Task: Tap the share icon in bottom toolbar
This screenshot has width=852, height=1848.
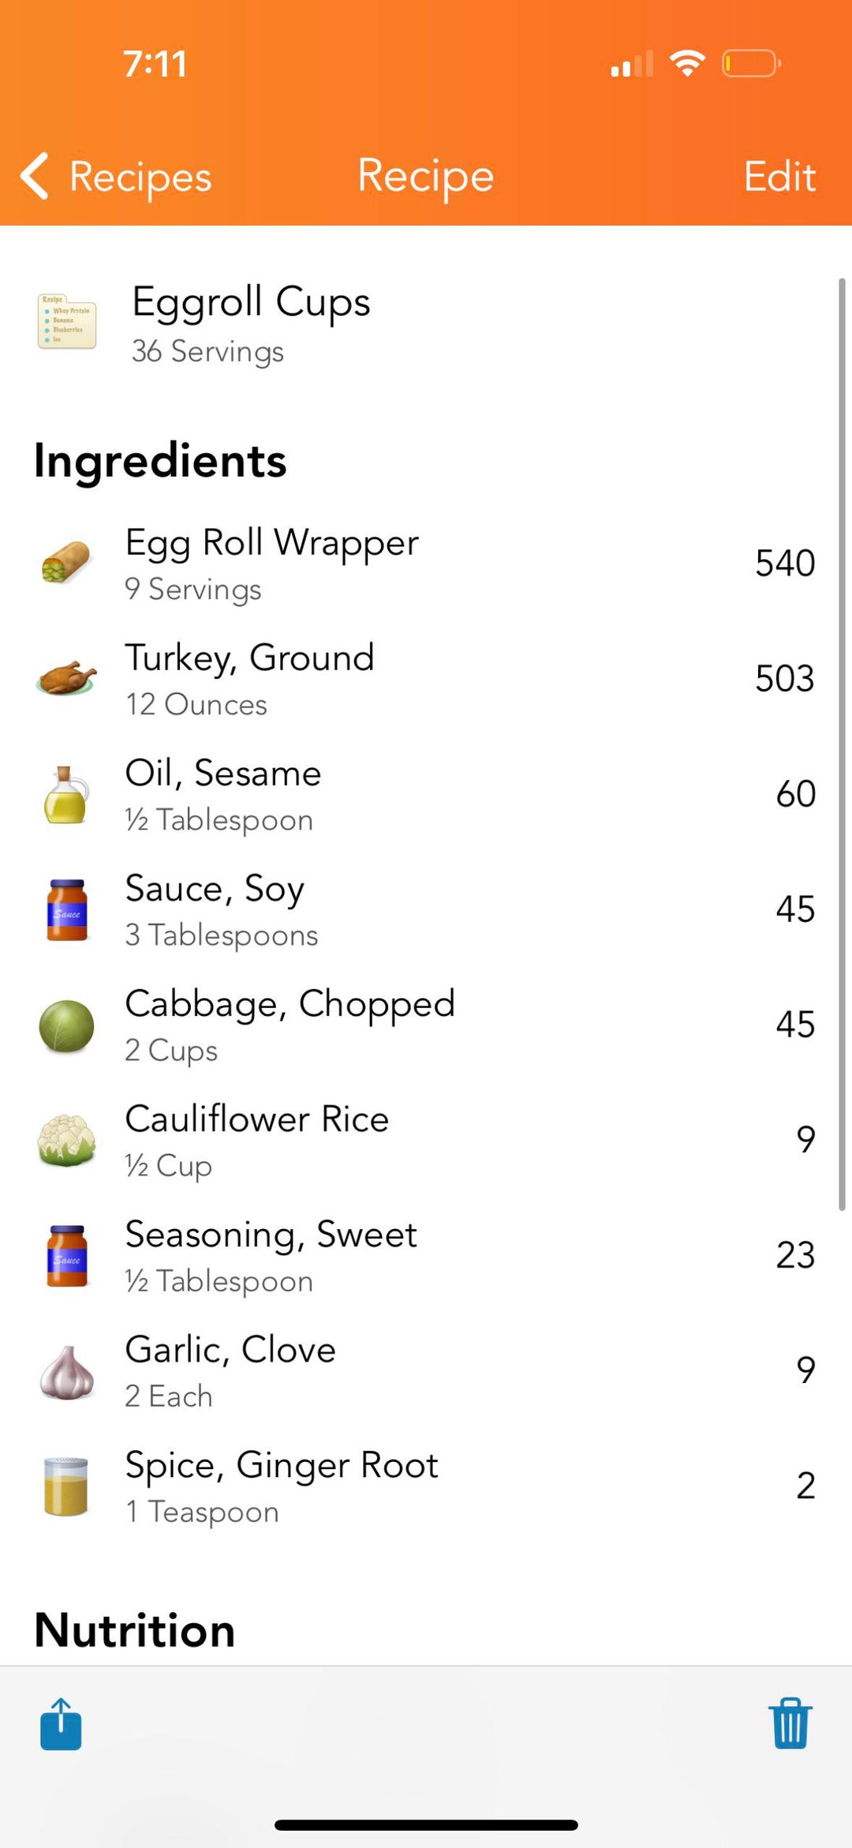Action: click(61, 1724)
